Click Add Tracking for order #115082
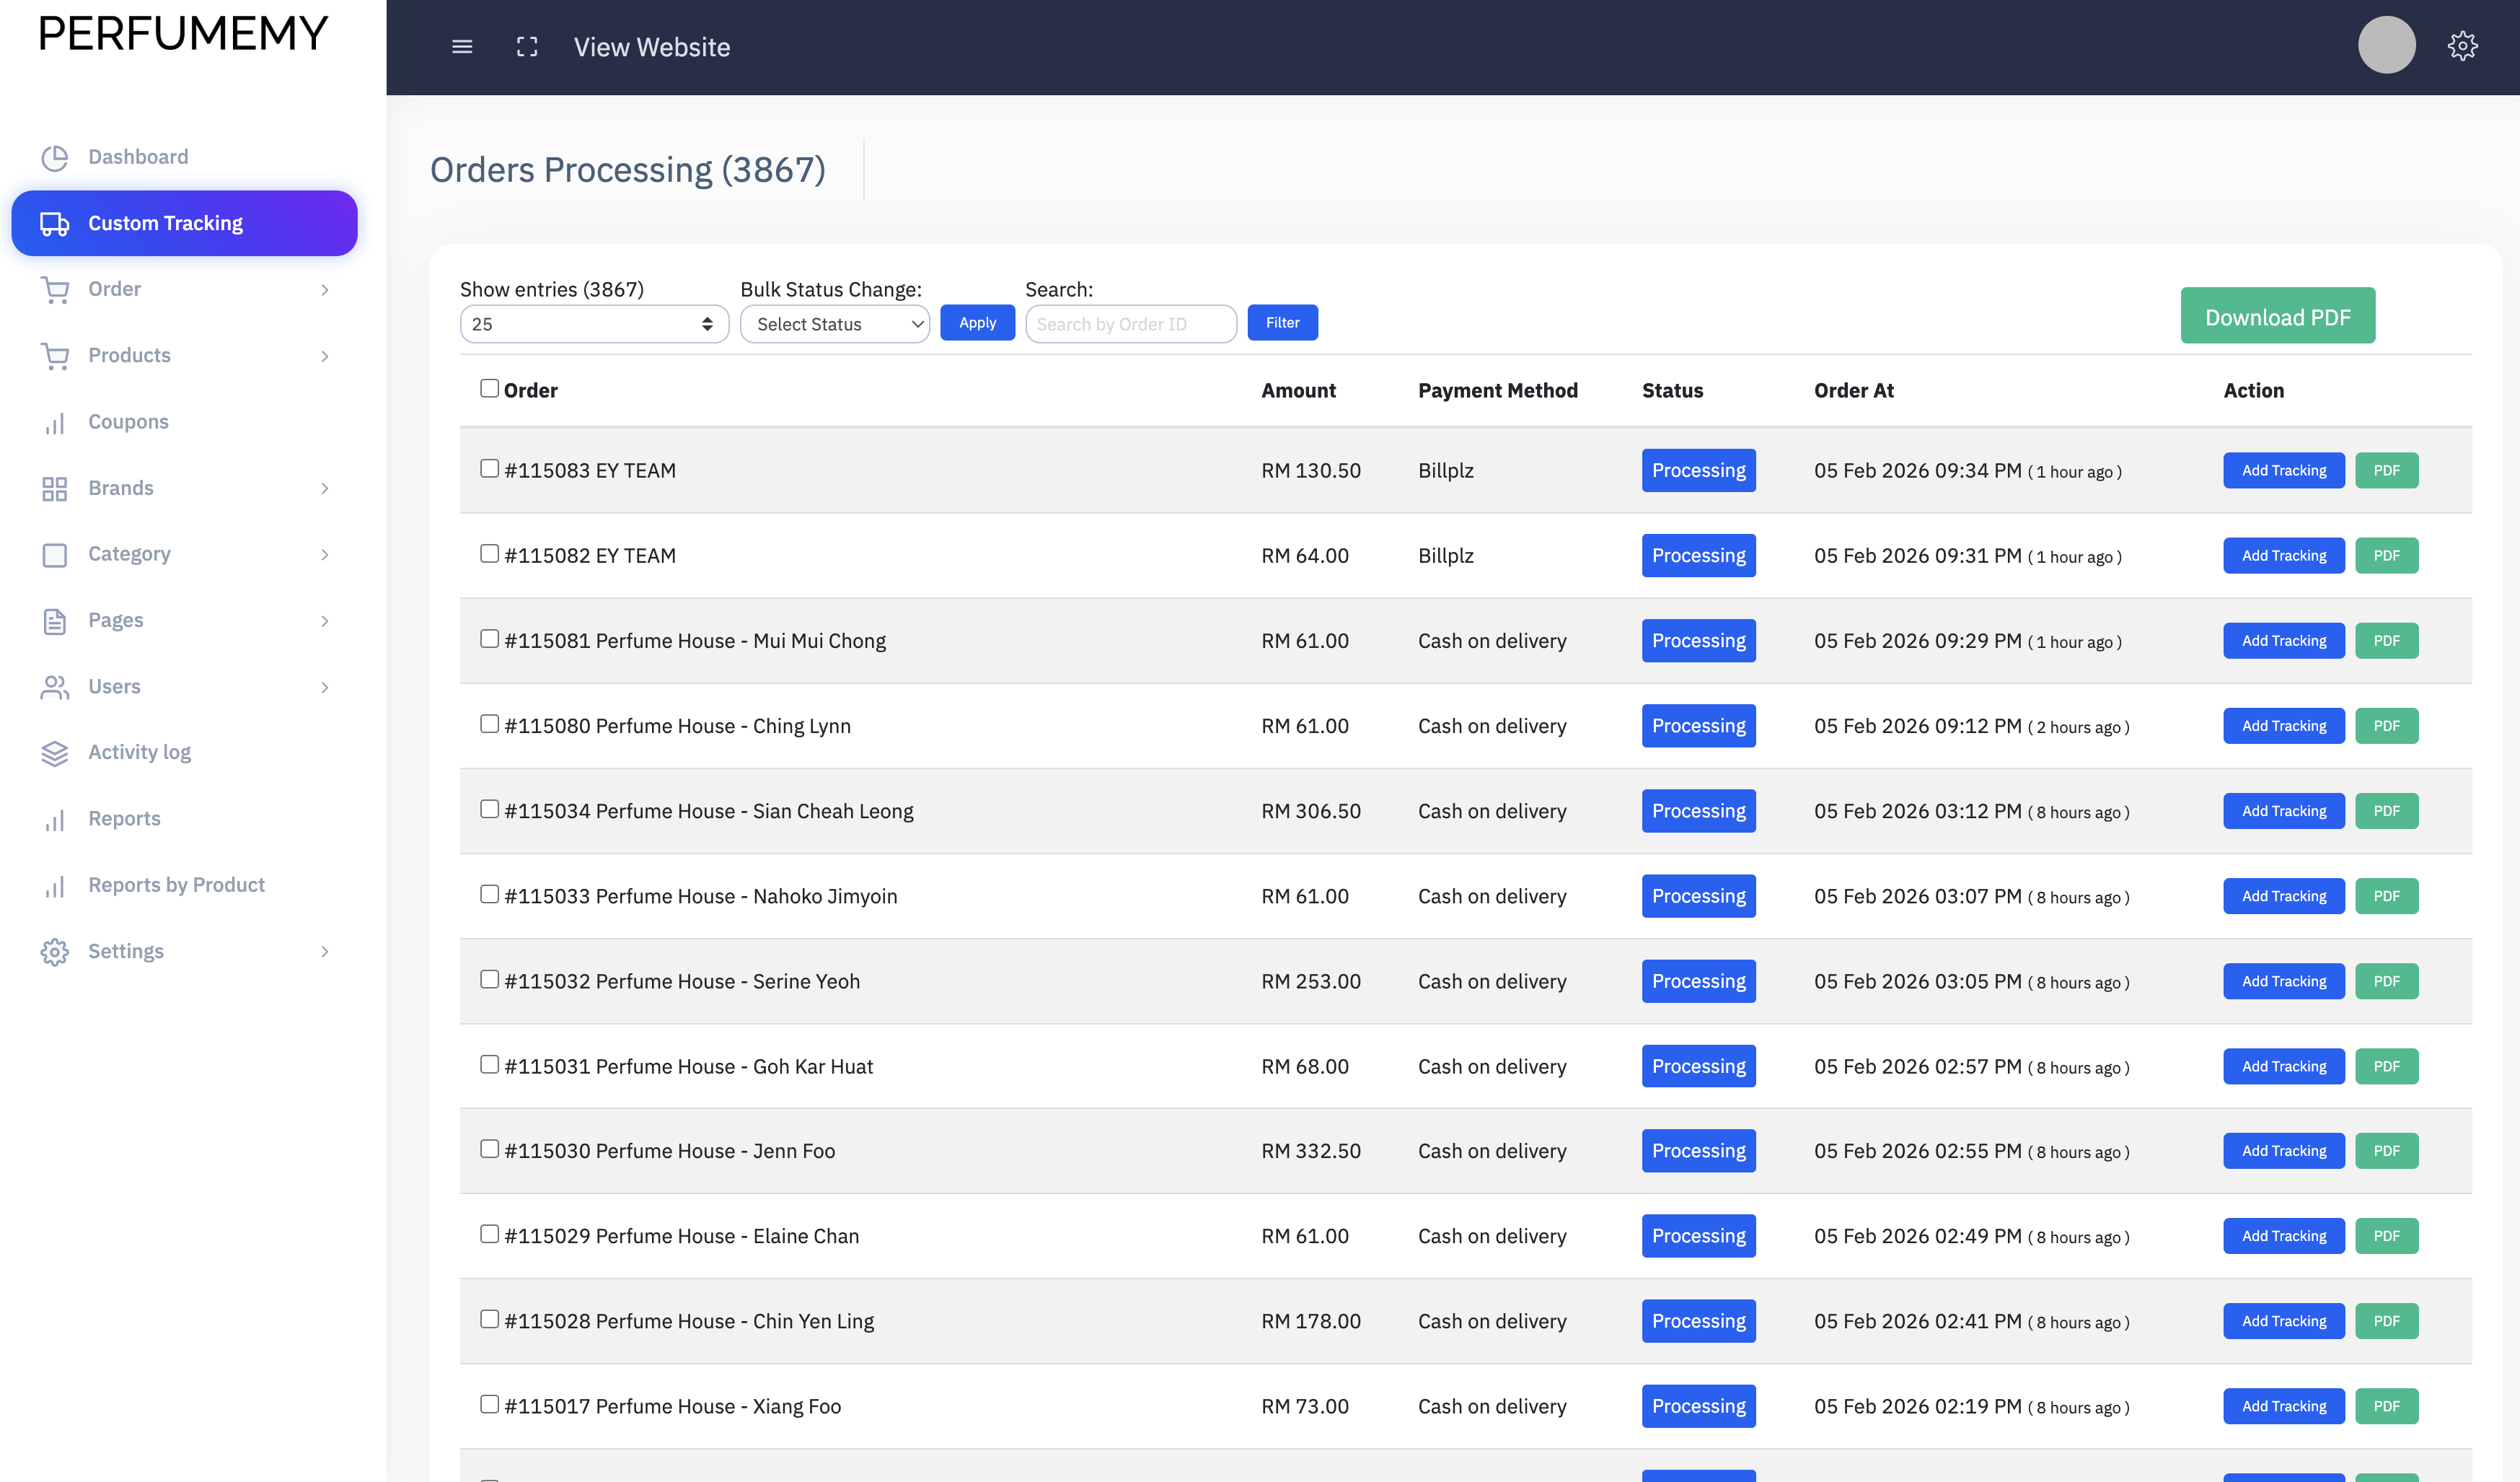 click(x=2283, y=556)
